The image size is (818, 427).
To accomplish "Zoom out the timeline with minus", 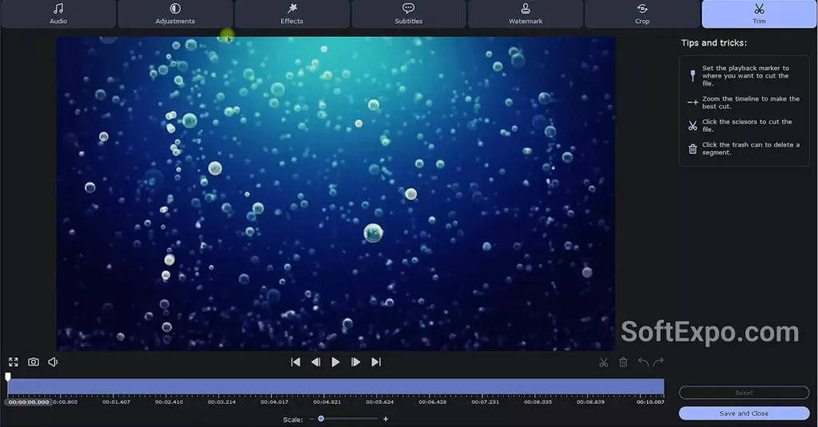I will point(312,419).
